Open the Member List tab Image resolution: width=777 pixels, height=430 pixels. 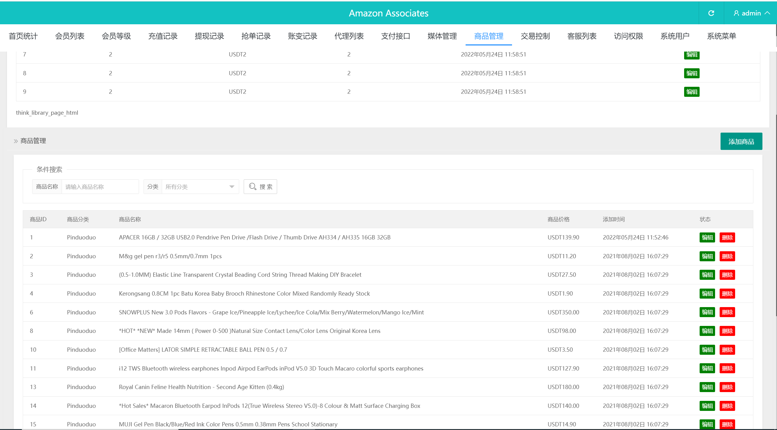(70, 36)
